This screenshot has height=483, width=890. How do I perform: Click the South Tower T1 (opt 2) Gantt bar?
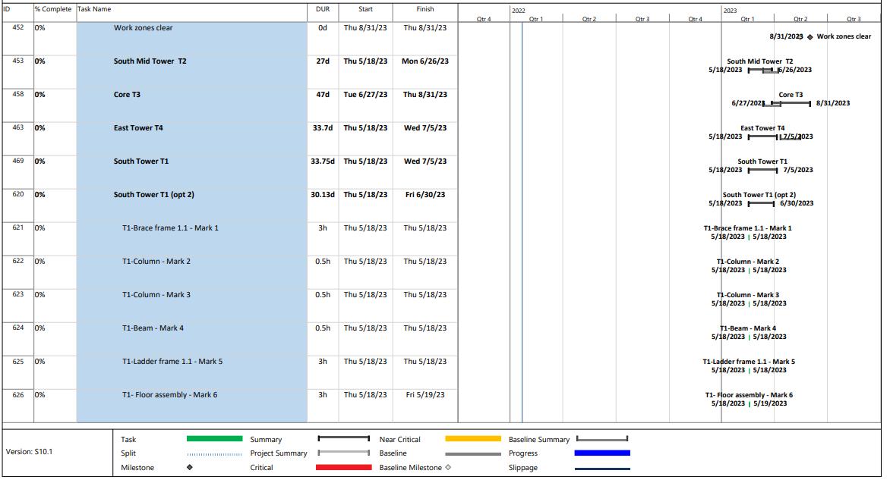coord(761,203)
